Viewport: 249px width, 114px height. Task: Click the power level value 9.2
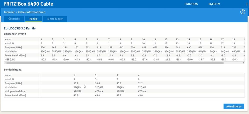click(x=76, y=55)
